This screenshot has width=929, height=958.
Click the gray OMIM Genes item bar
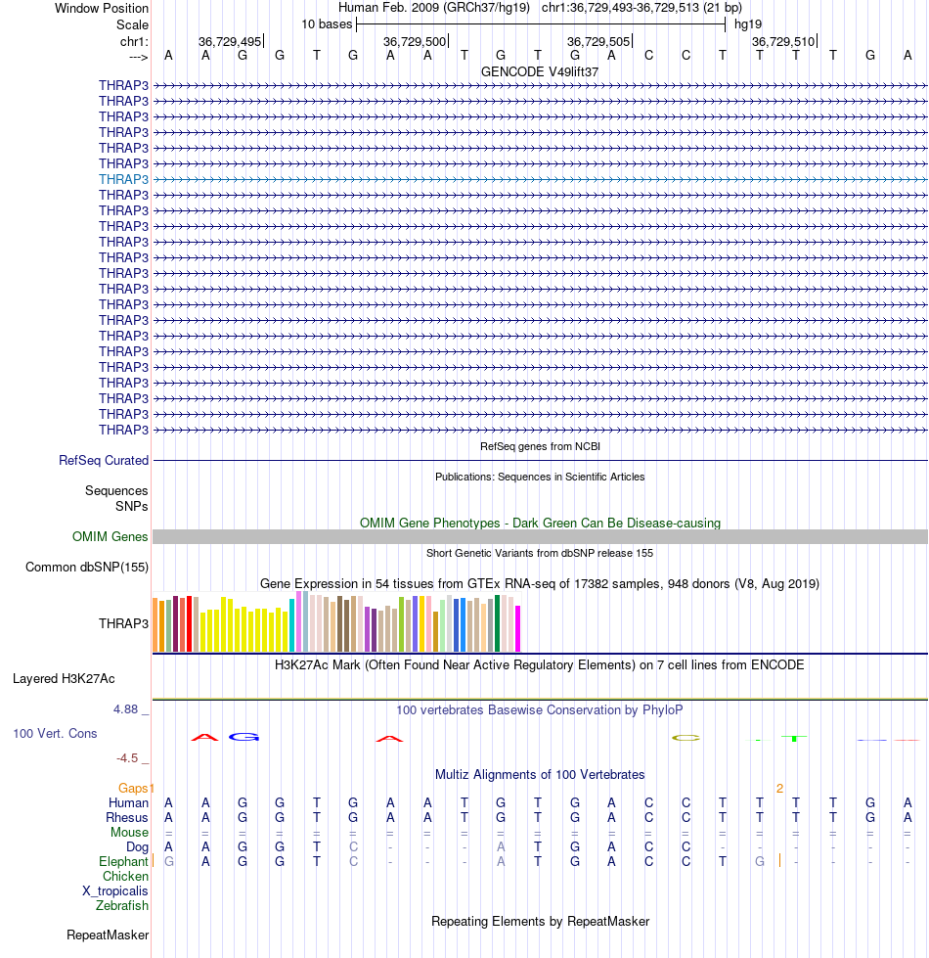pos(540,537)
